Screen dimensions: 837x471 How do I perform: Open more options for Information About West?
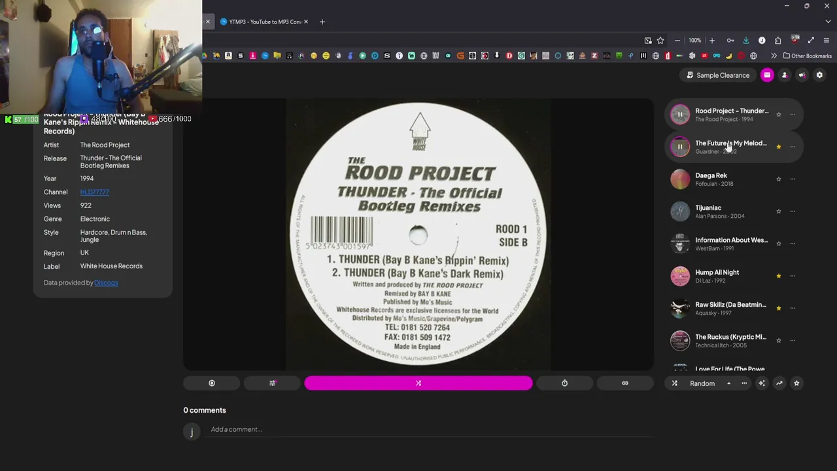(x=793, y=243)
